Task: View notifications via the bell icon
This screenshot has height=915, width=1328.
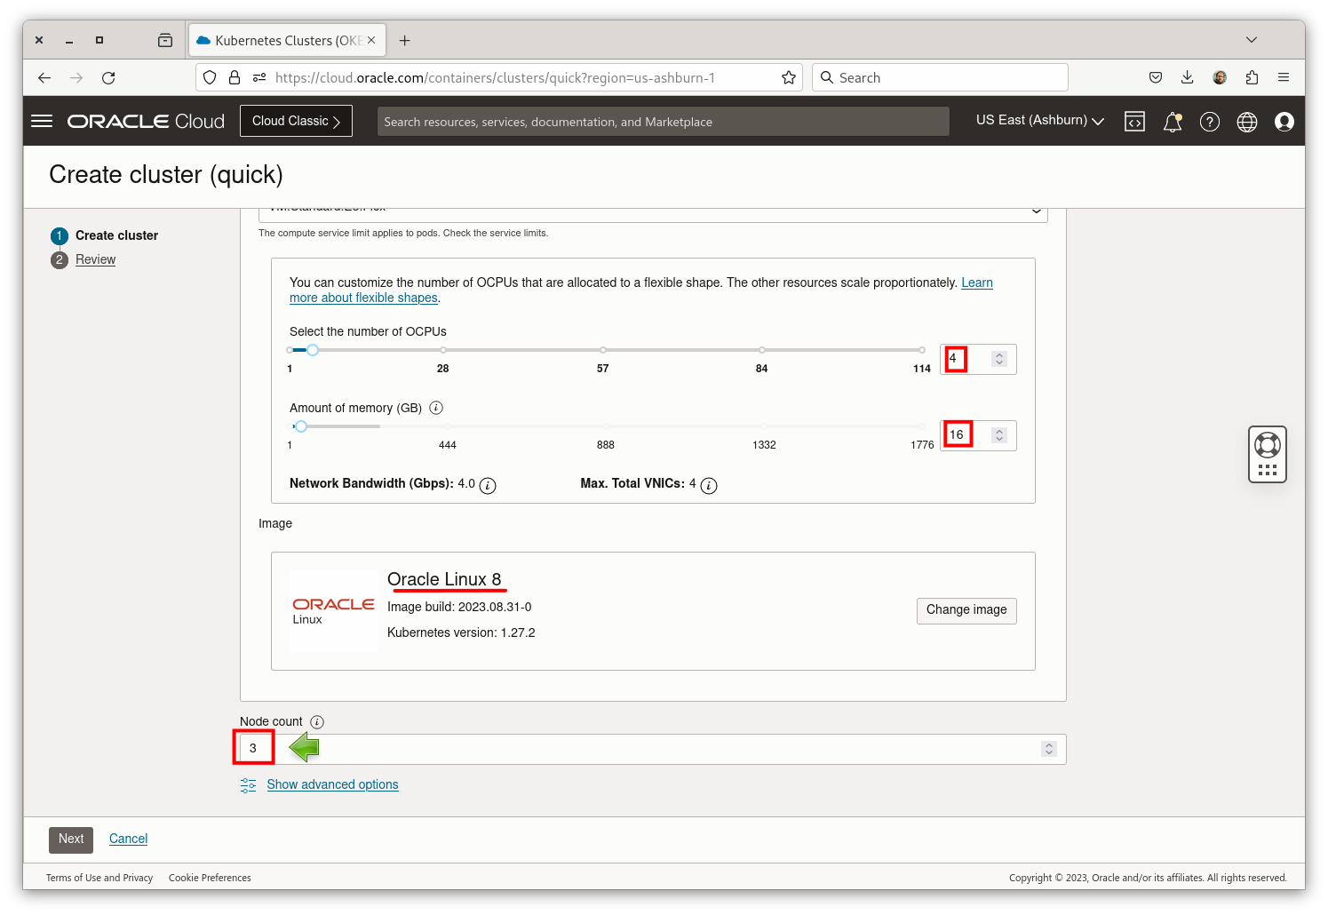Action: 1172,121
